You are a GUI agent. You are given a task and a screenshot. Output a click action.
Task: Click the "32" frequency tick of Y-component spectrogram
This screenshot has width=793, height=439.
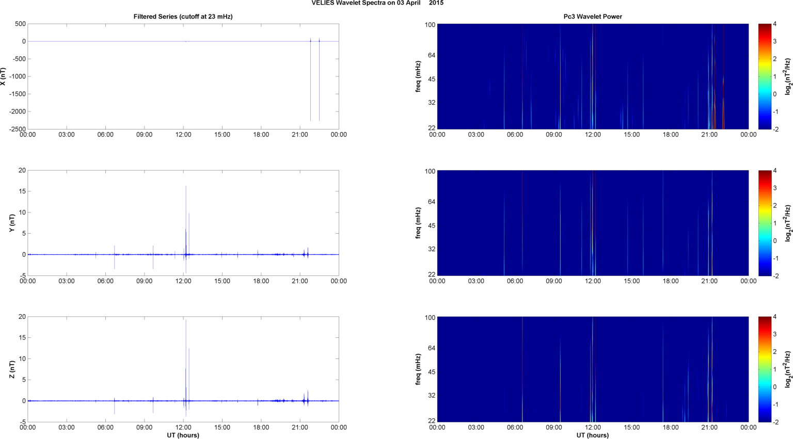pyautogui.click(x=432, y=249)
